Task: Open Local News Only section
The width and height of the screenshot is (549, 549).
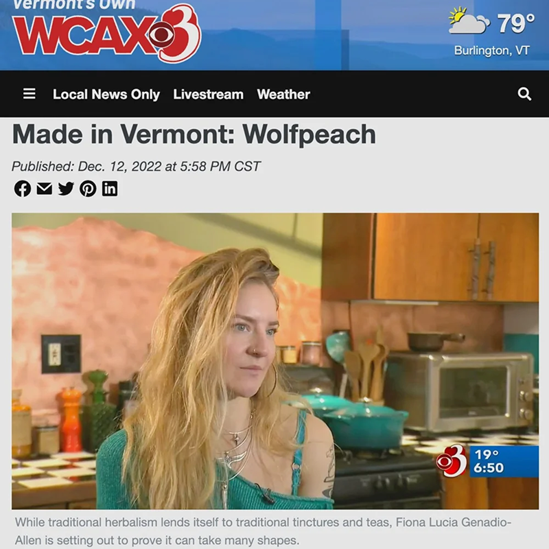Action: coord(106,94)
